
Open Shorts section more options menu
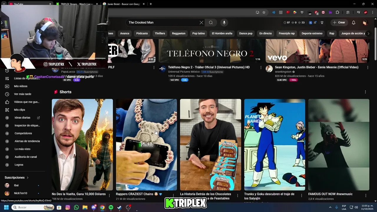tap(365, 92)
